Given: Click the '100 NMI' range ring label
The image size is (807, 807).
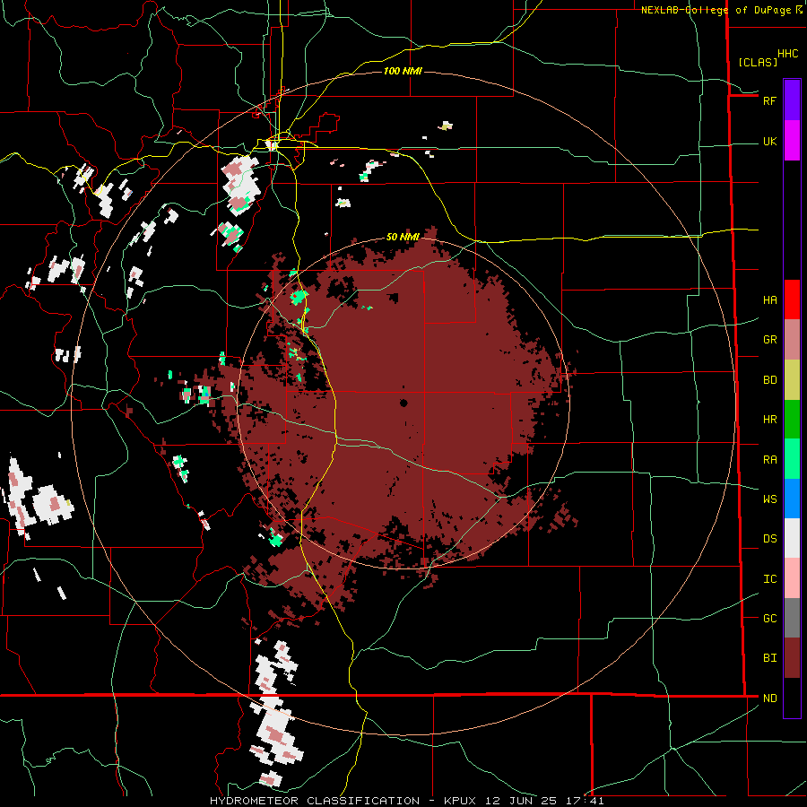Looking at the screenshot, I should (403, 71).
